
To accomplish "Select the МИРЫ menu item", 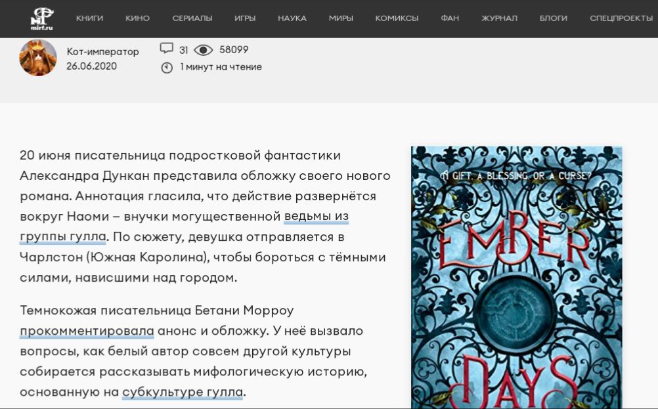I will pos(341,18).
